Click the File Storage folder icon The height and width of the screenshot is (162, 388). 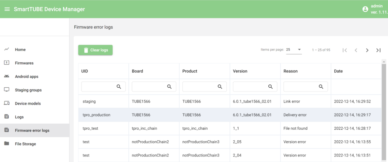pos(7,144)
